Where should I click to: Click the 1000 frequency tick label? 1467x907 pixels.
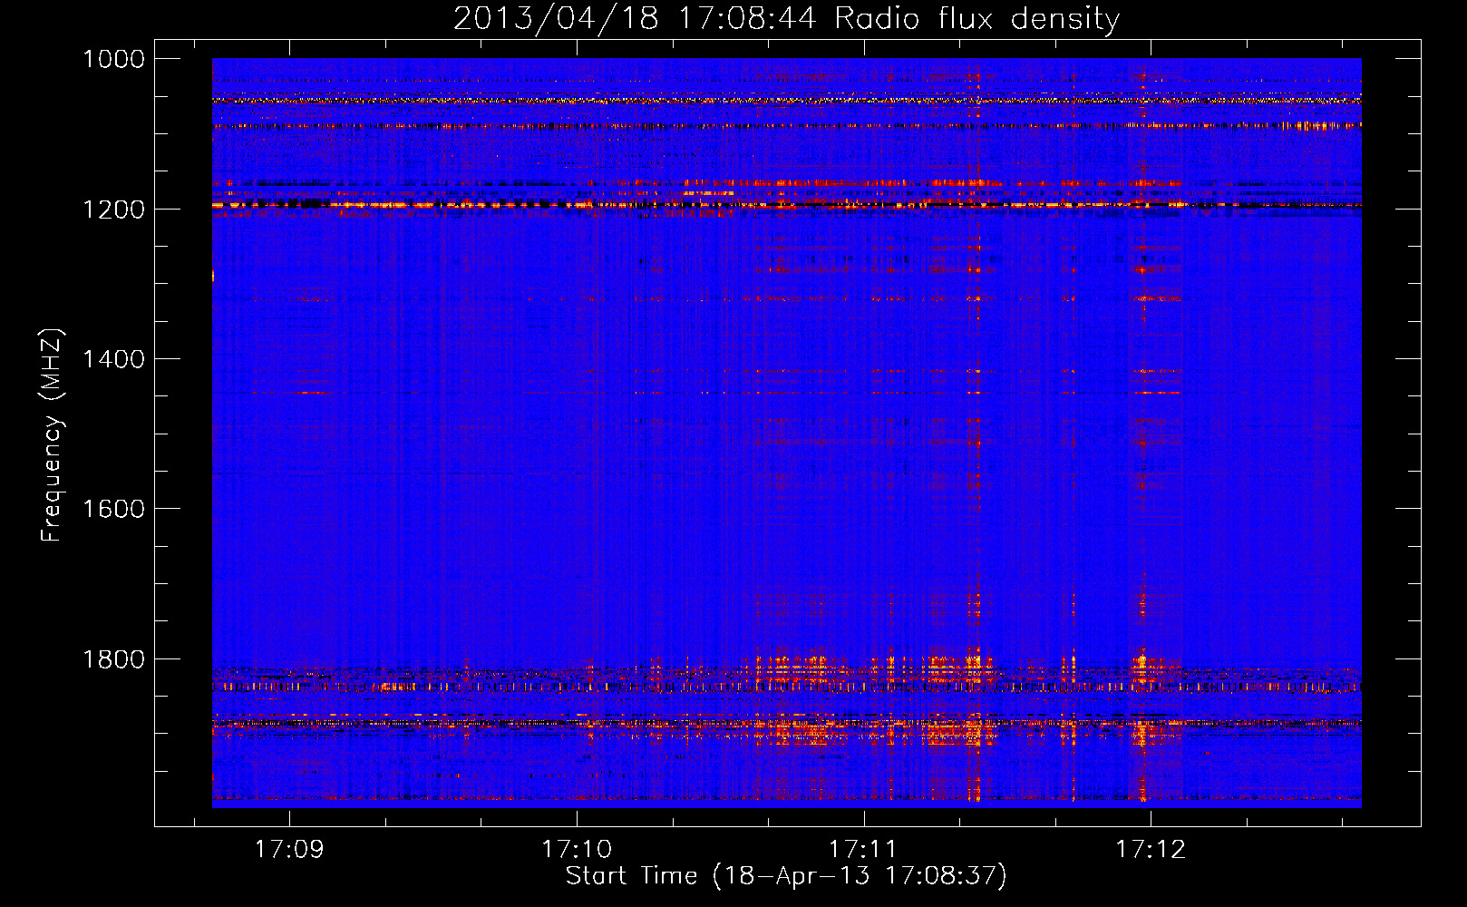pyautogui.click(x=113, y=59)
